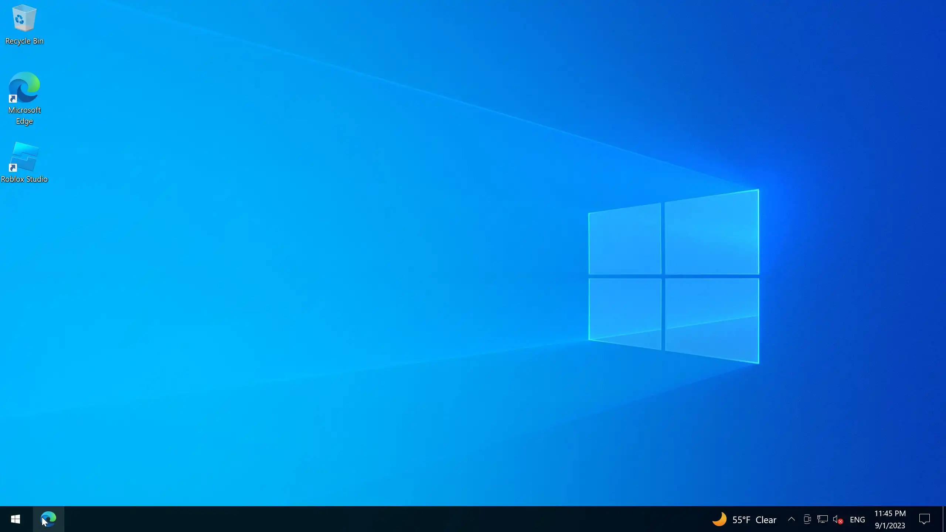
Task: Click an empty area of the taskbar
Action: tap(370, 519)
